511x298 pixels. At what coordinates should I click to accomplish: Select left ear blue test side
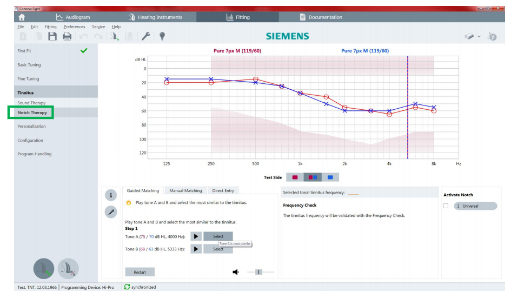pyautogui.click(x=330, y=177)
